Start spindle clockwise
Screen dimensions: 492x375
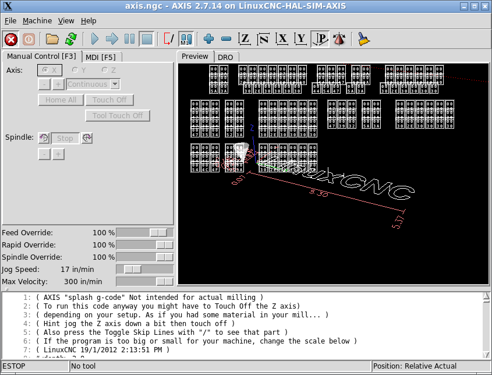tap(87, 138)
